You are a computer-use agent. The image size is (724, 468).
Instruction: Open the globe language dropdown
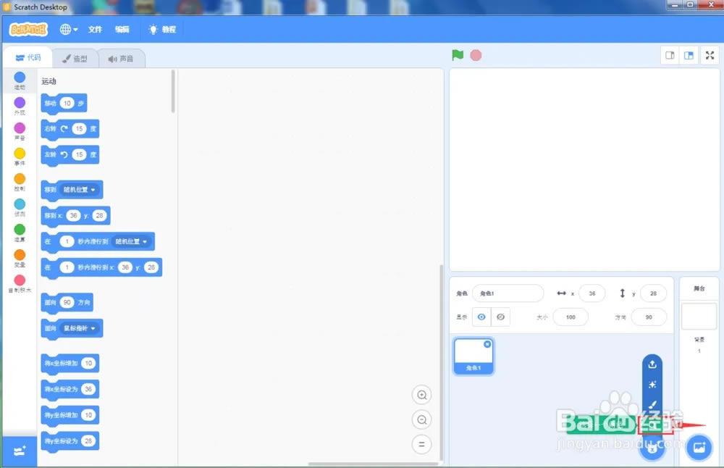tap(69, 30)
